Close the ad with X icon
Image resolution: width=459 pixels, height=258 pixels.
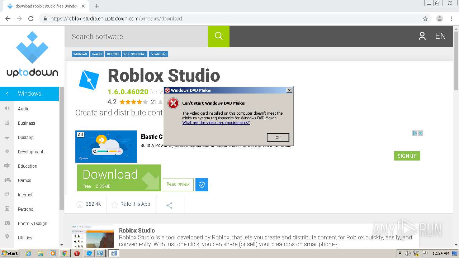[421, 133]
